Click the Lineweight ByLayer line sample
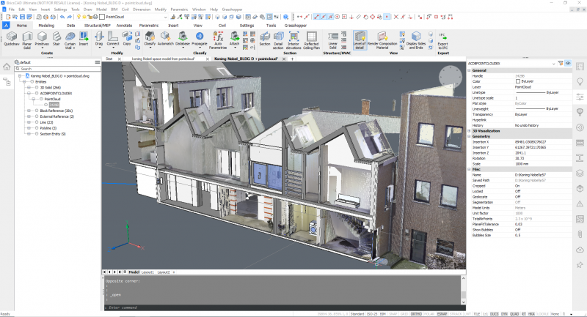 [x=530, y=108]
